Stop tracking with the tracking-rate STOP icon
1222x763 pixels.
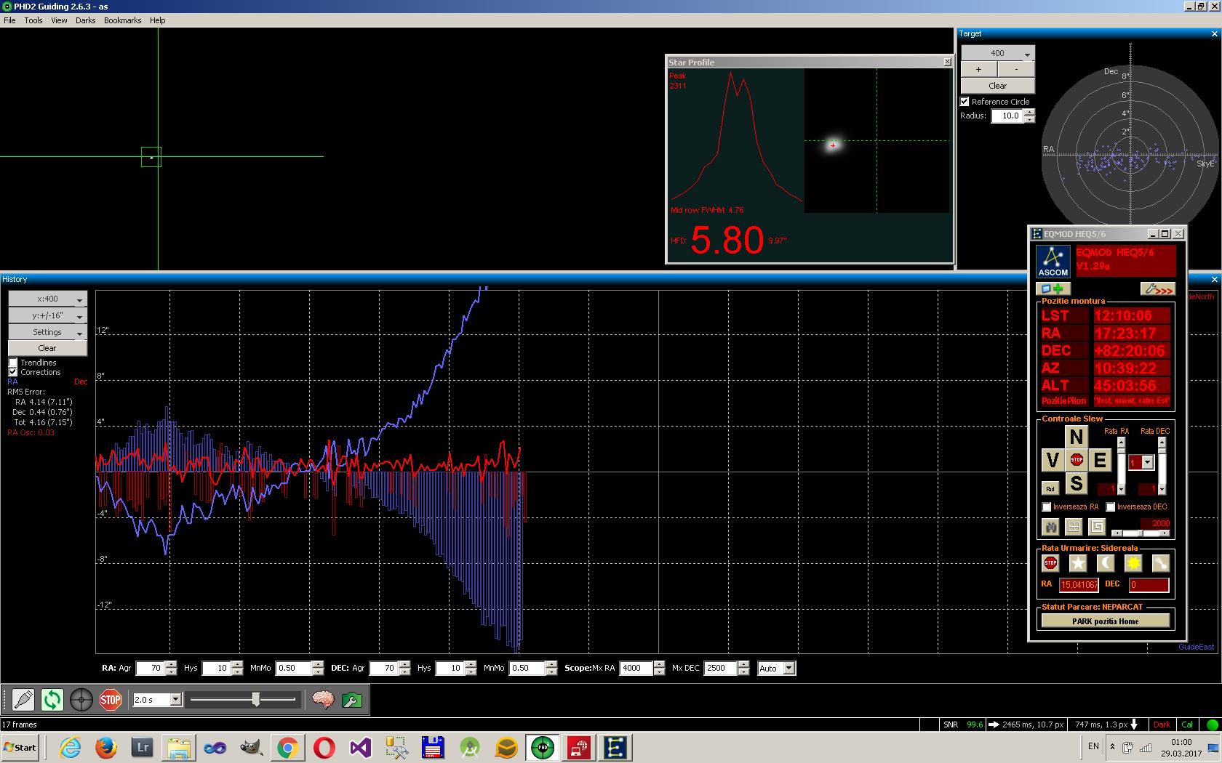click(x=1050, y=563)
